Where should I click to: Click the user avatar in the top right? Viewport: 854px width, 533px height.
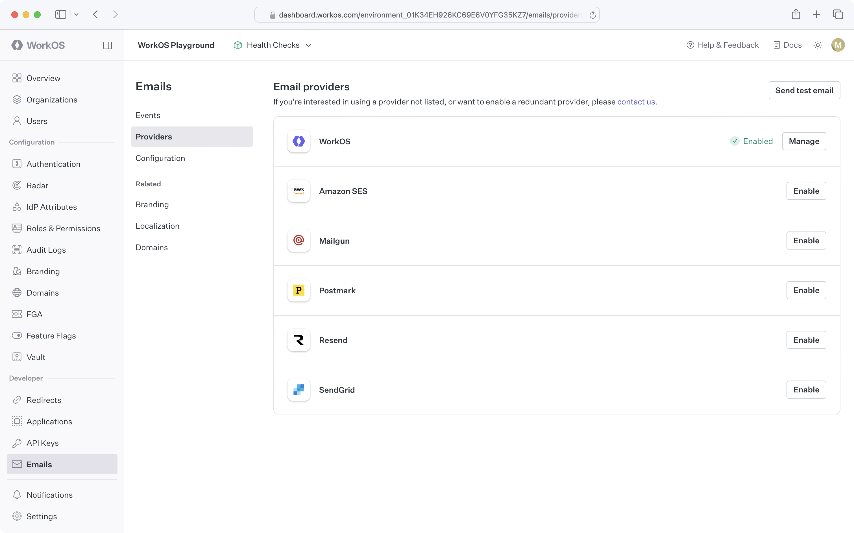(x=838, y=45)
